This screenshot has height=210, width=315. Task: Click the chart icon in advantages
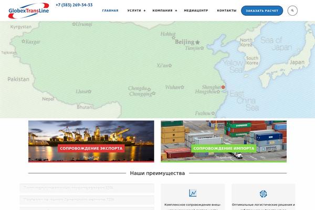(193, 193)
